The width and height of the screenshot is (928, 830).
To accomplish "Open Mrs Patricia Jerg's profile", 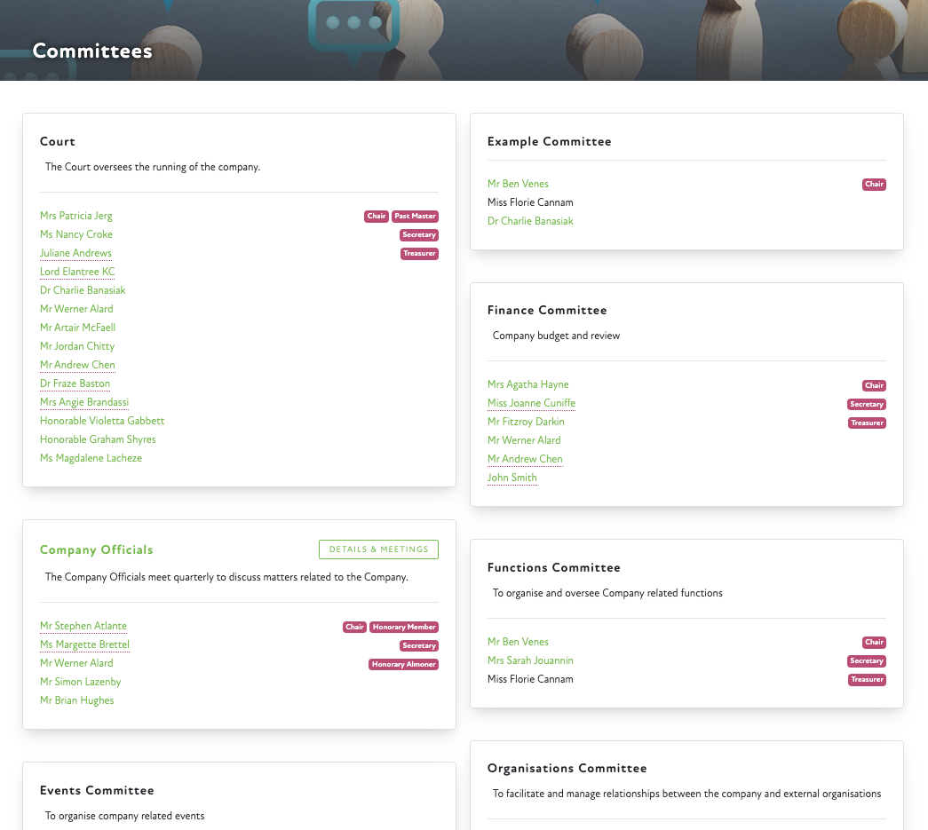I will coord(76,216).
